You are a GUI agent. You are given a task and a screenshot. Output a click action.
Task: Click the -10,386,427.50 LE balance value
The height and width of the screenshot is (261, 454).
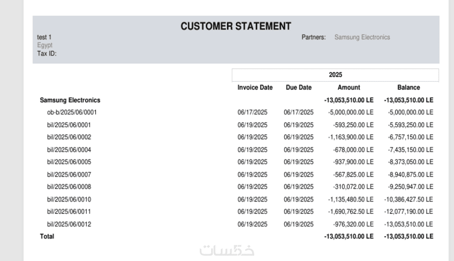(x=408, y=200)
